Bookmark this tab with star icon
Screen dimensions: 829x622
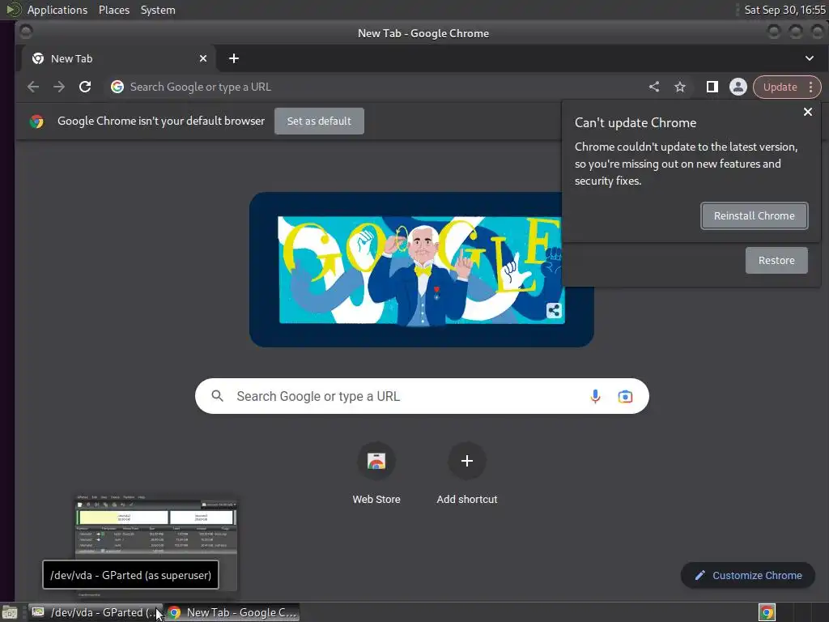click(680, 87)
